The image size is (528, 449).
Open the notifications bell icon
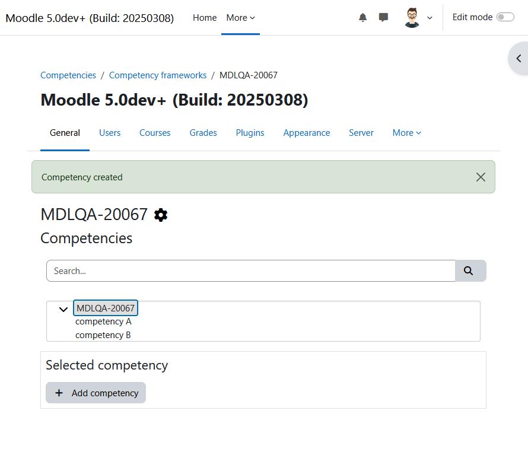click(x=362, y=18)
